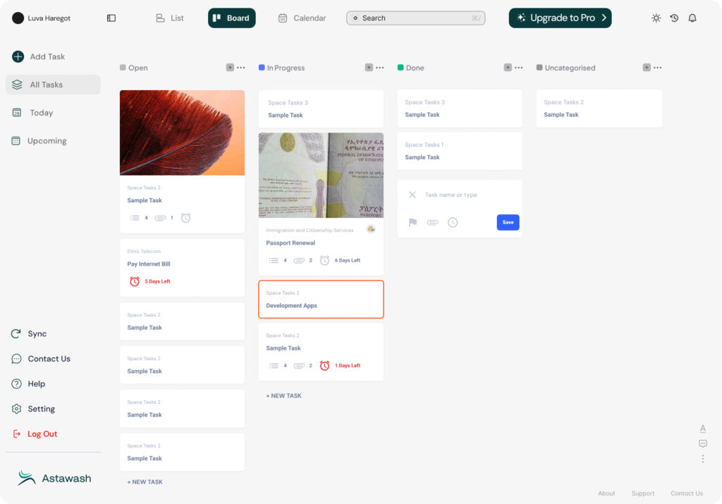The width and height of the screenshot is (722, 504).
Task: Open the feather image task thumbnail
Action: 182,133
